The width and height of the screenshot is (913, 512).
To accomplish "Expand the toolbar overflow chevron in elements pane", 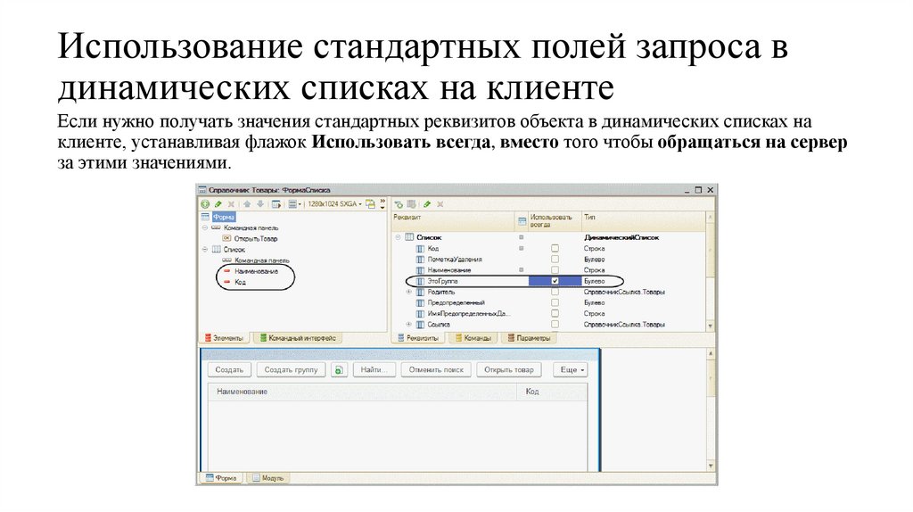I will pos(382,204).
